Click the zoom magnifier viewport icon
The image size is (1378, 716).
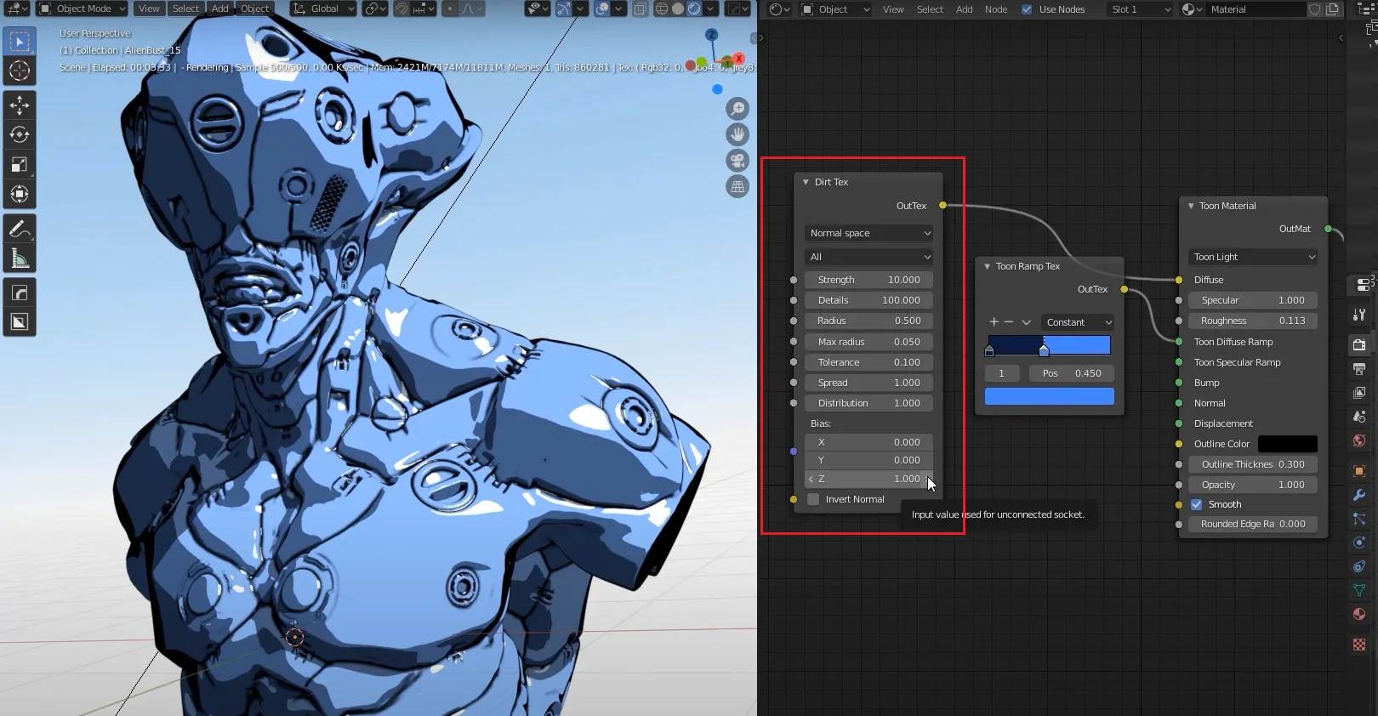click(737, 109)
